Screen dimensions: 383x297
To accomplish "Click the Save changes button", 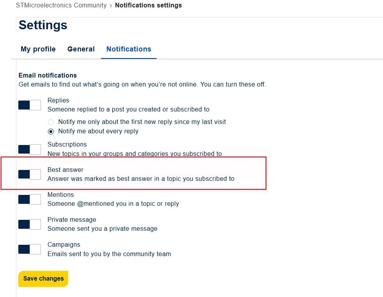I will tap(43, 279).
